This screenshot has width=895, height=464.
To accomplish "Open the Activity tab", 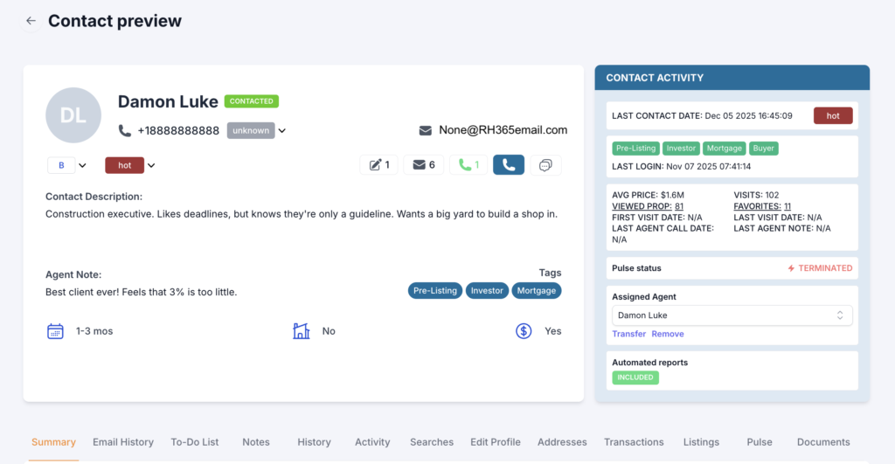I will 372,442.
